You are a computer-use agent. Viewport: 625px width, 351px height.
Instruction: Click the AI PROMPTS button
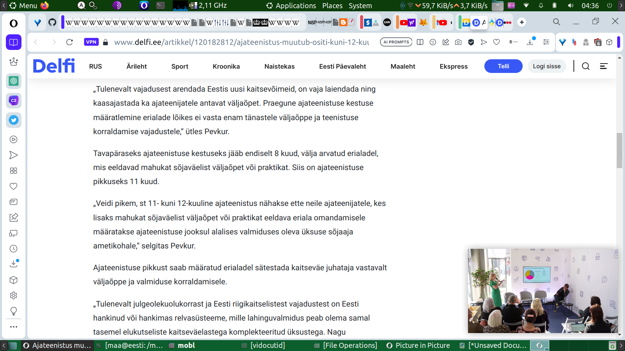click(396, 42)
